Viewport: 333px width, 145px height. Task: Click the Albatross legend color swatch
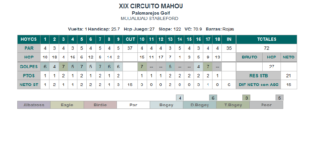click(34, 105)
